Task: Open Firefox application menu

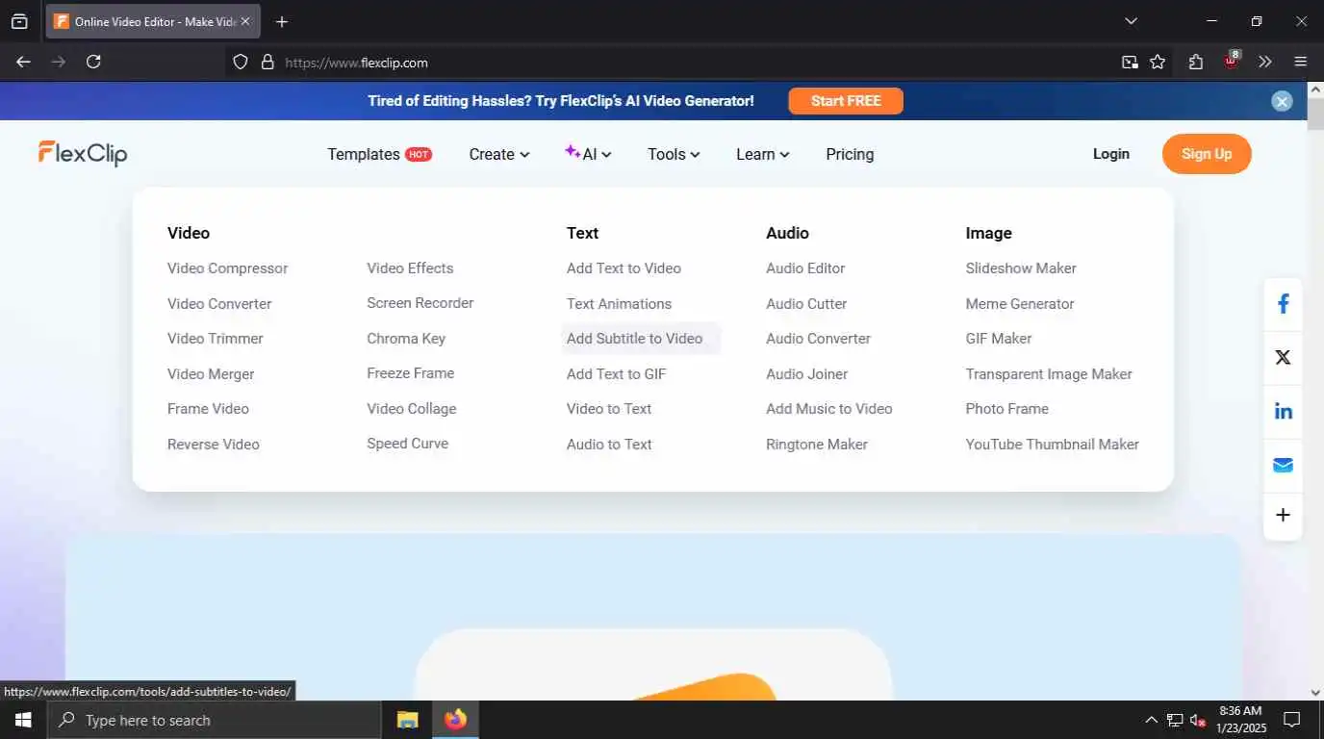Action: click(1301, 62)
